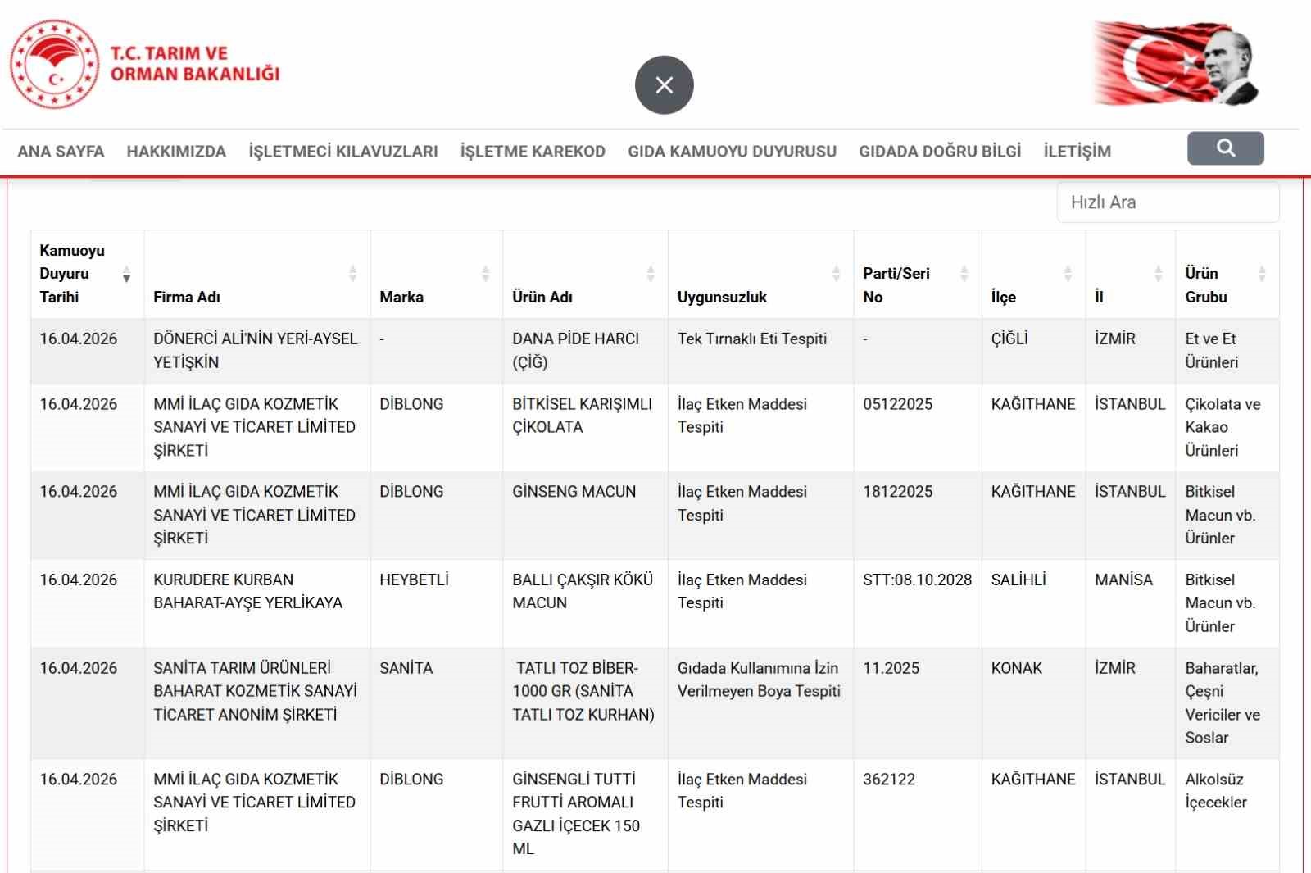Sort table by Marka column
Viewport: 1311px width, 873px height.
coord(485,274)
